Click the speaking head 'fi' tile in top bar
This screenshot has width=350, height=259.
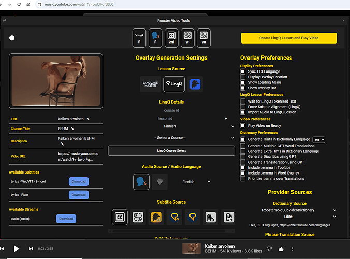[155, 38]
